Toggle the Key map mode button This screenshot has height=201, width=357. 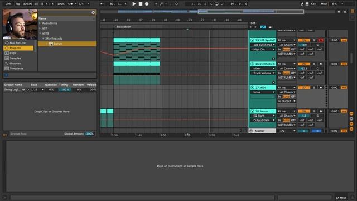[x=313, y=4]
